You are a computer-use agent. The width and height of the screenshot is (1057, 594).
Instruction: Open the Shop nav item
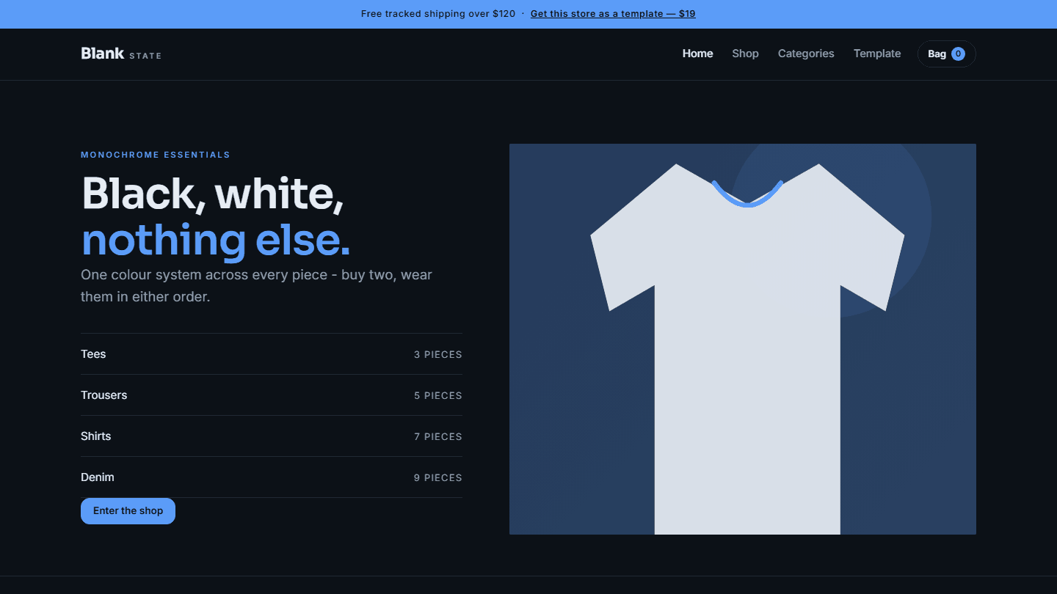point(745,54)
